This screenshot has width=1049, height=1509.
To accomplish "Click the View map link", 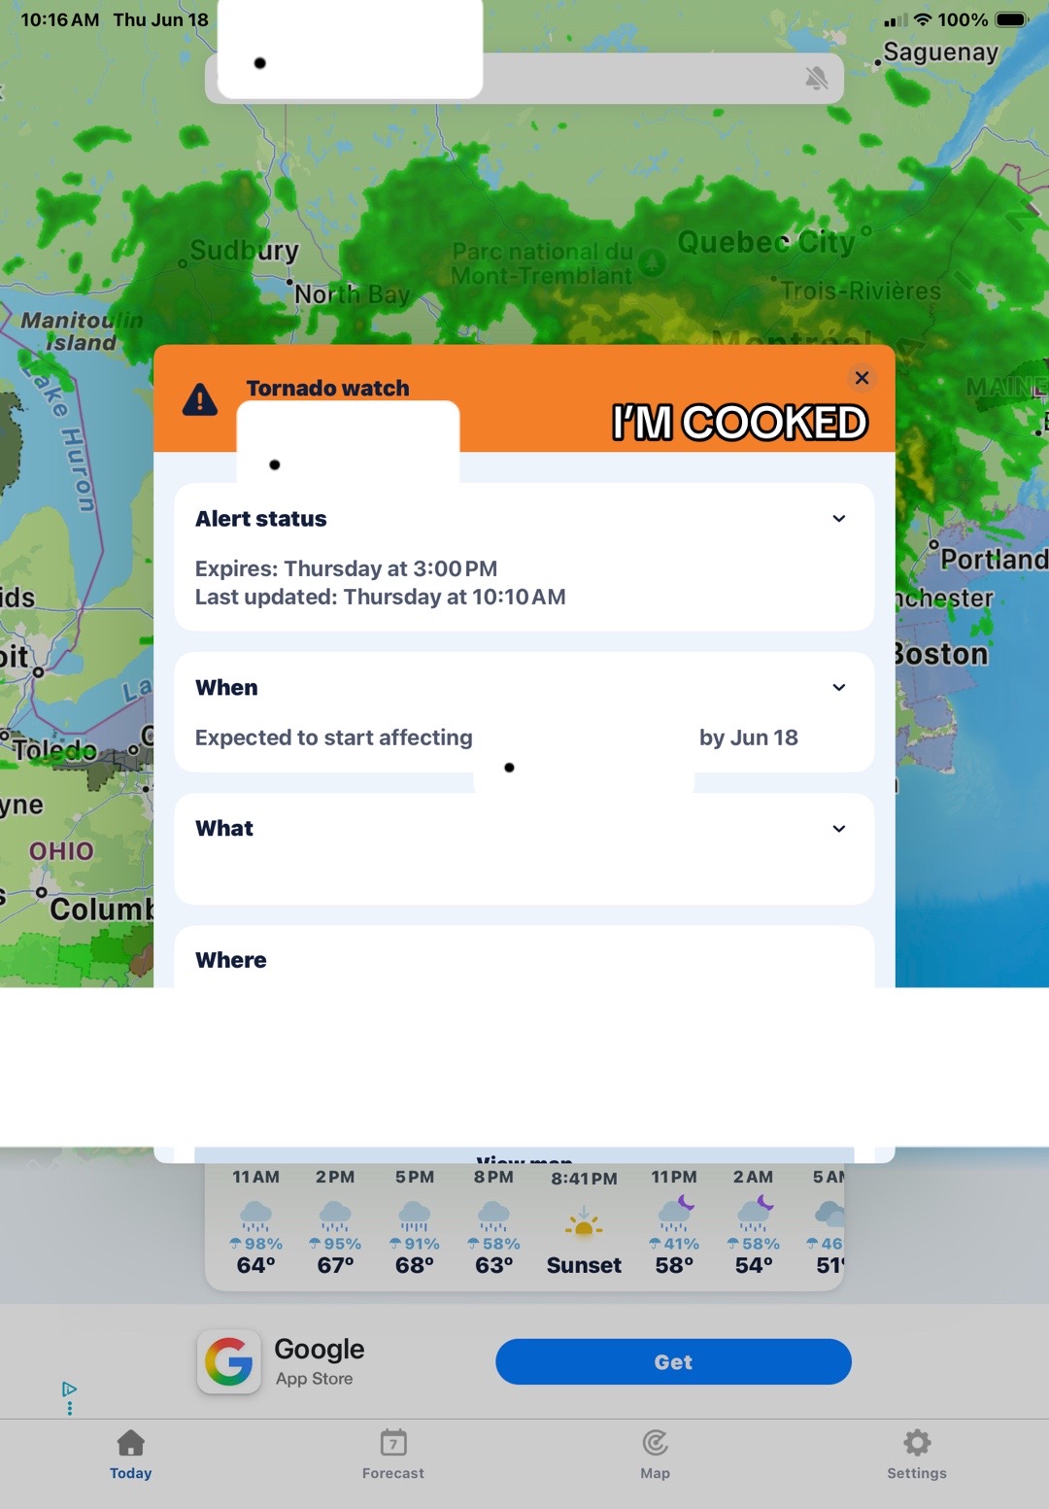I will click(524, 1157).
